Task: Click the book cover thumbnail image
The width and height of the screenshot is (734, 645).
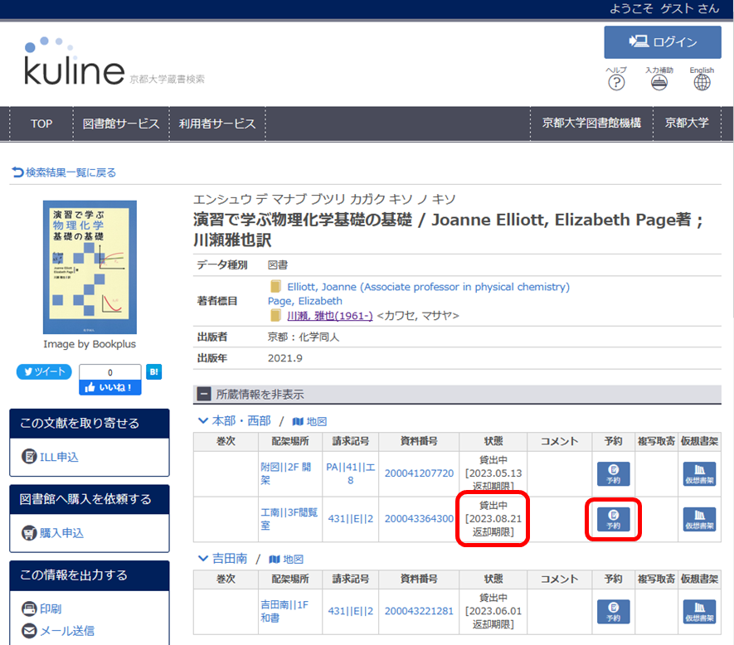Action: [90, 267]
